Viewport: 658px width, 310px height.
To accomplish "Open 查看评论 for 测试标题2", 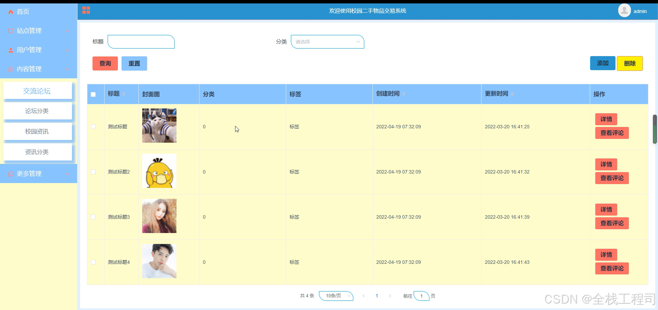I will pos(612,178).
